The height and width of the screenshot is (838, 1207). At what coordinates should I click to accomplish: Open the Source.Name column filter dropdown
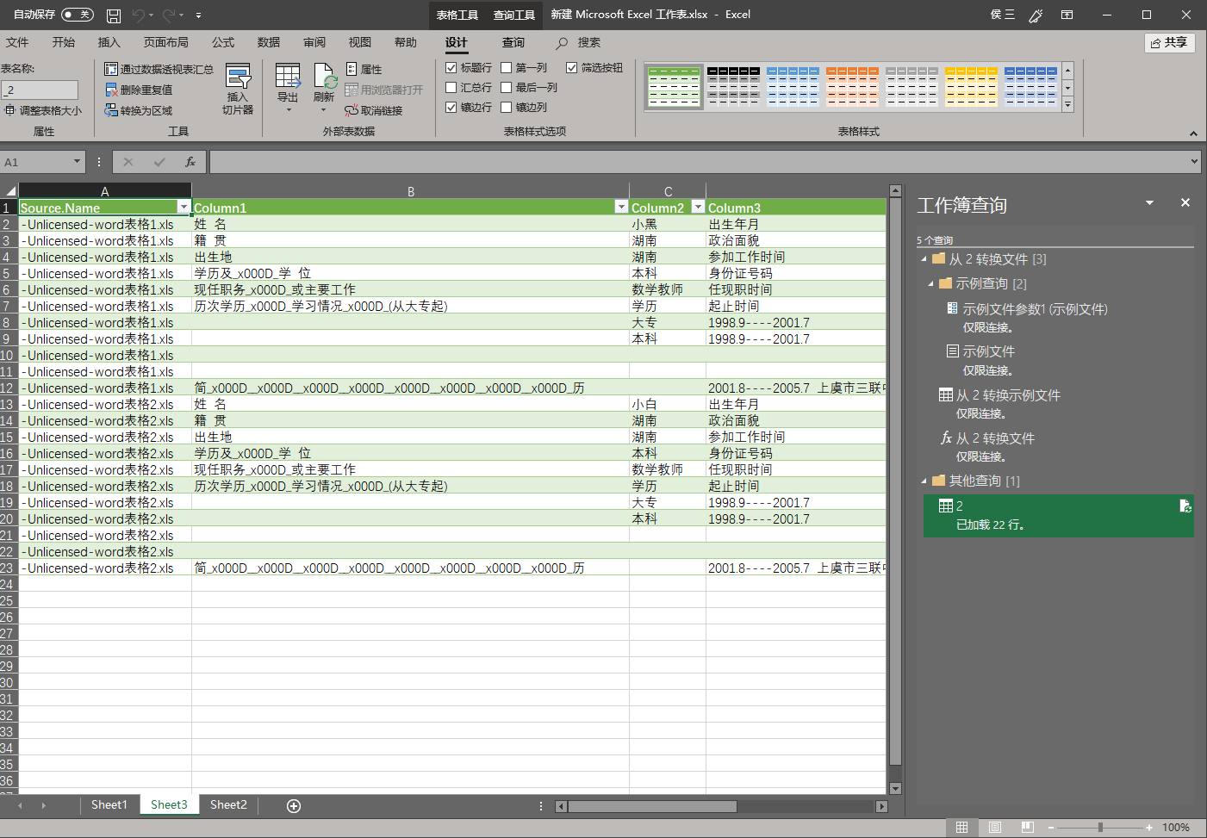pyautogui.click(x=184, y=208)
